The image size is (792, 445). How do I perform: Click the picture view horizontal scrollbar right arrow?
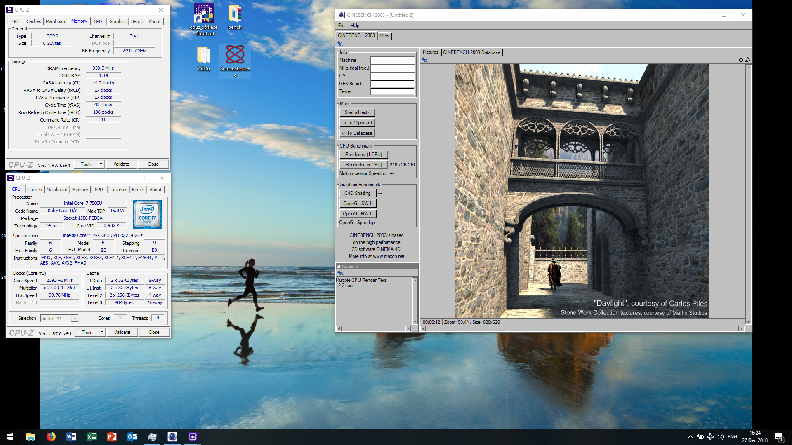point(741,328)
